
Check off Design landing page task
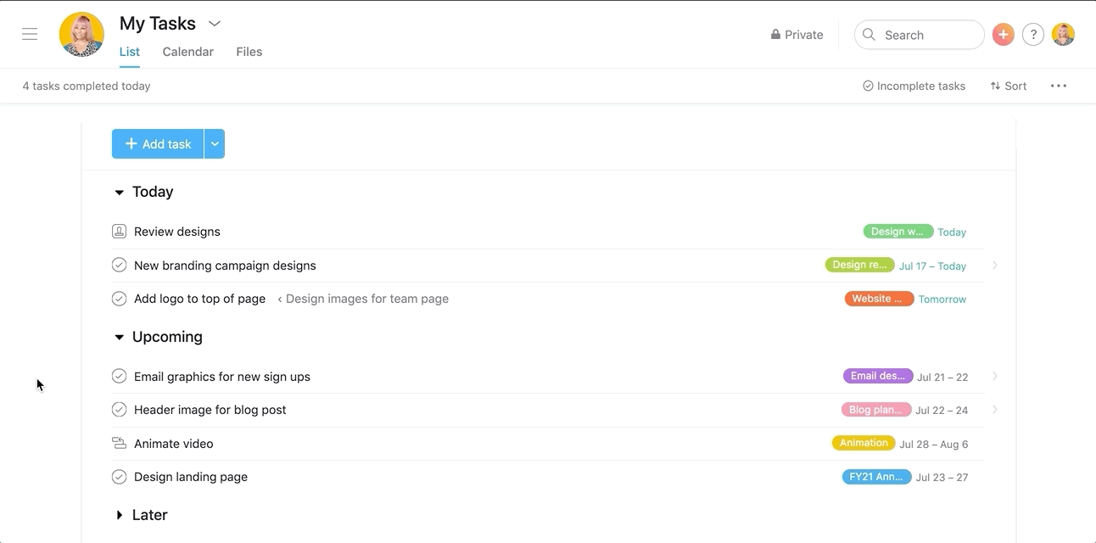(119, 477)
